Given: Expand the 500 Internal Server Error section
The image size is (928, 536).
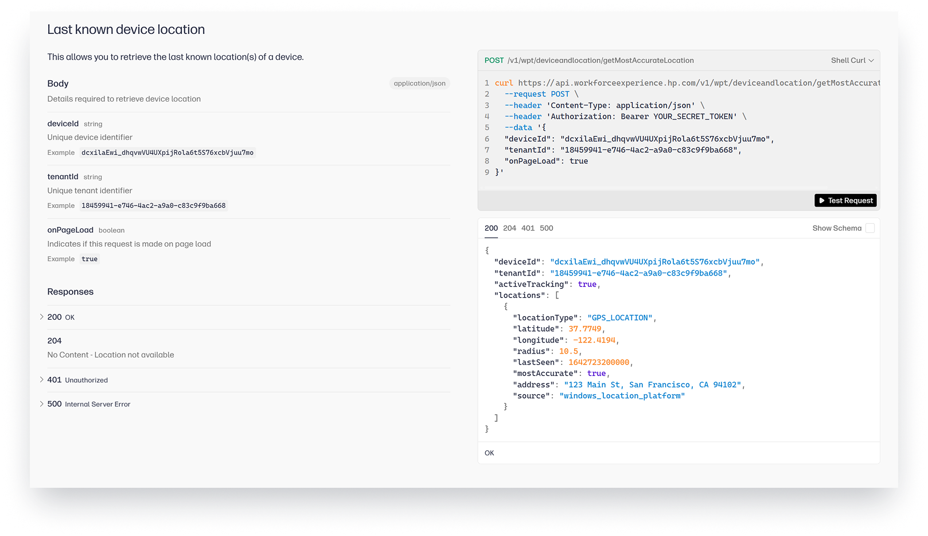Looking at the screenshot, I should pyautogui.click(x=89, y=404).
